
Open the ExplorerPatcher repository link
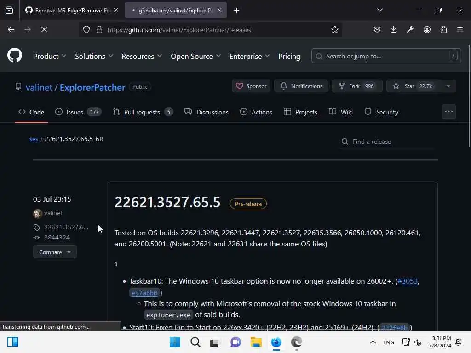tap(92, 87)
